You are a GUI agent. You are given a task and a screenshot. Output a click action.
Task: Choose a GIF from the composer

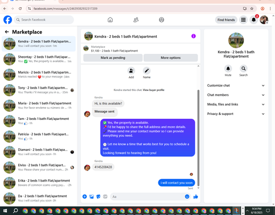105,197
